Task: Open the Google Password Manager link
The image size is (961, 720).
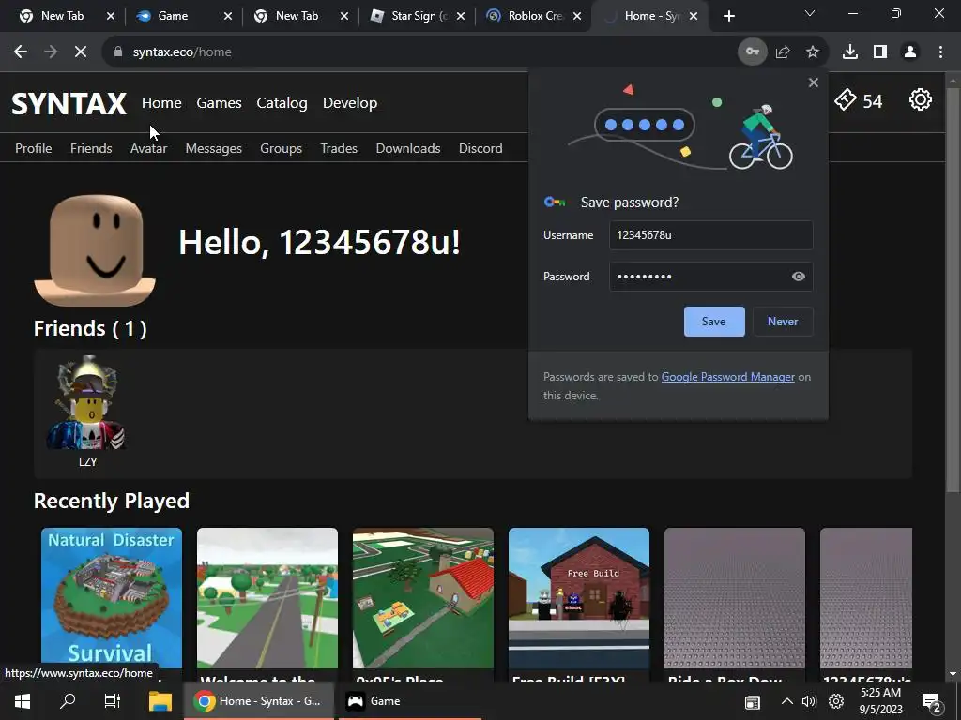Action: 727,377
